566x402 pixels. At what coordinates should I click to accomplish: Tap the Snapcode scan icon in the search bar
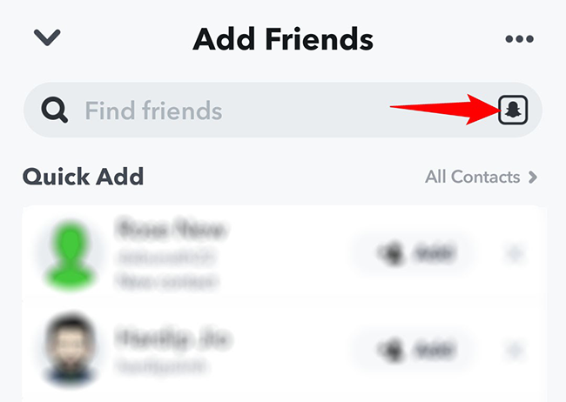(x=513, y=110)
